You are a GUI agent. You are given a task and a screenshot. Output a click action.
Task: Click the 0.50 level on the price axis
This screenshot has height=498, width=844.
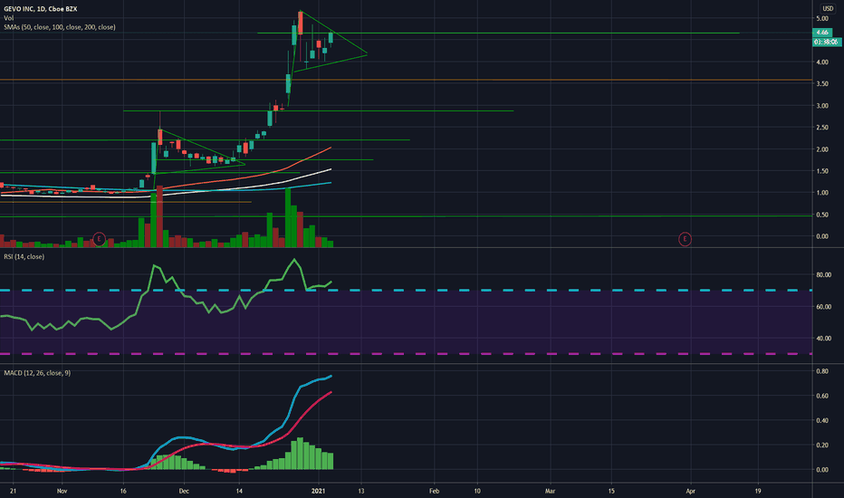click(x=822, y=215)
